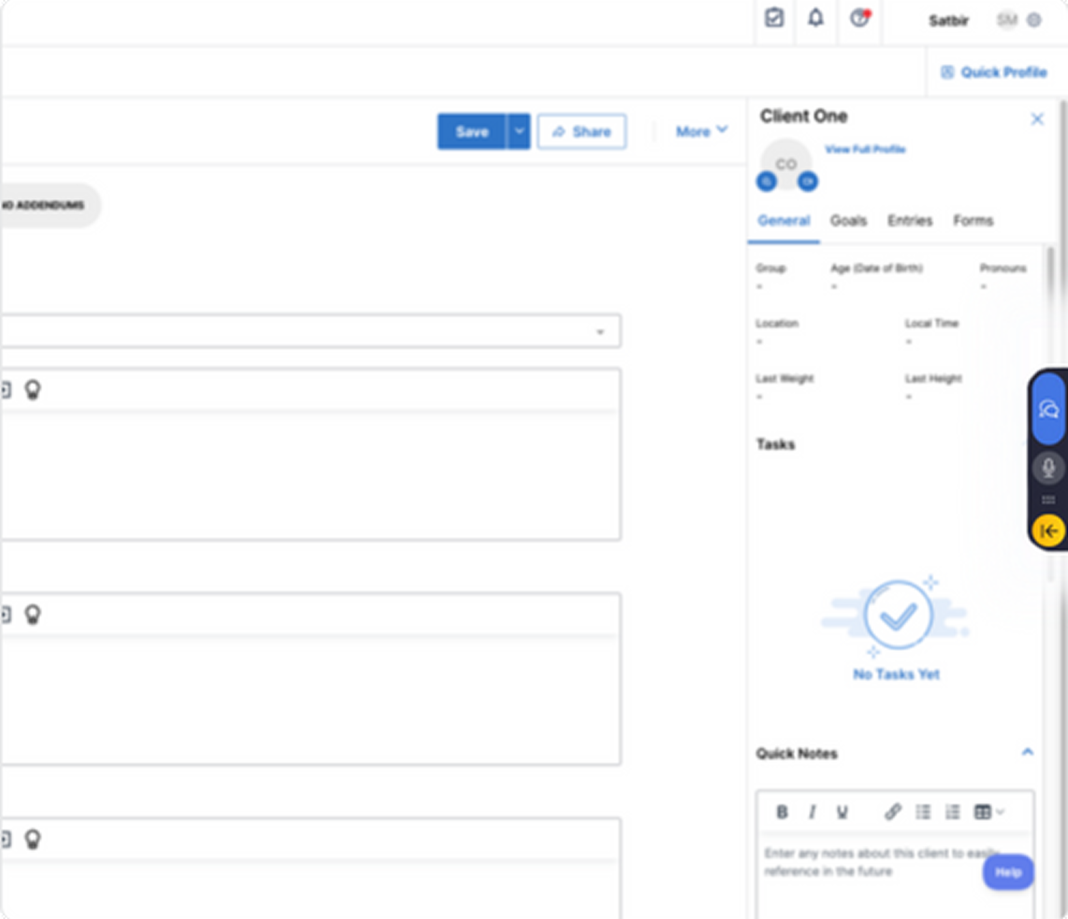
Task: Open notifications bell icon
Action: 816,18
